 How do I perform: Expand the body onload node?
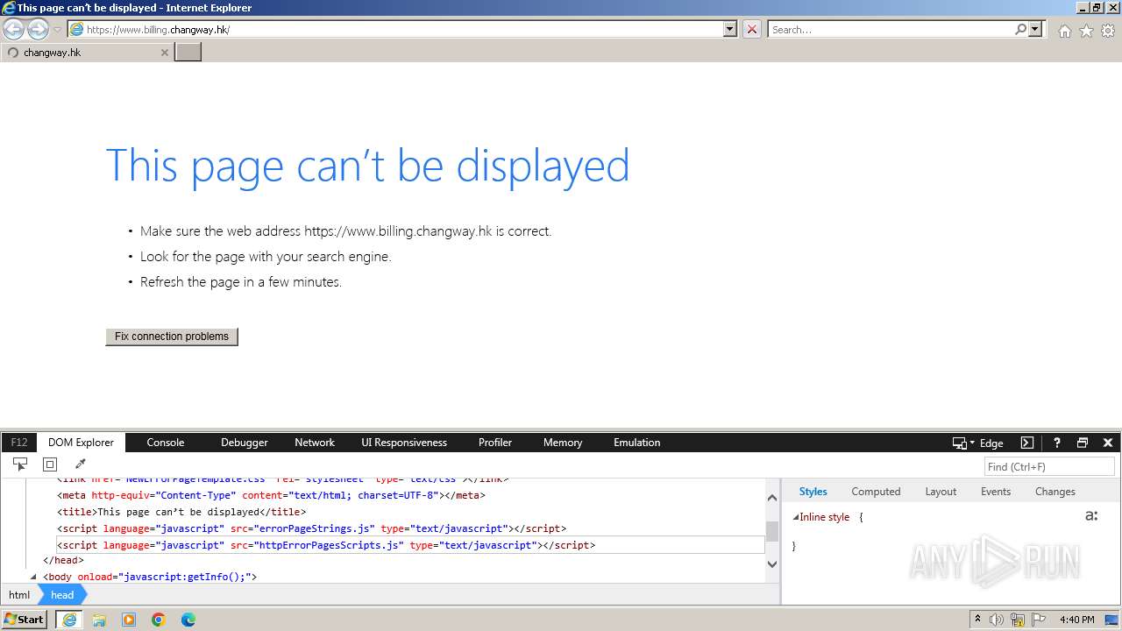33,577
